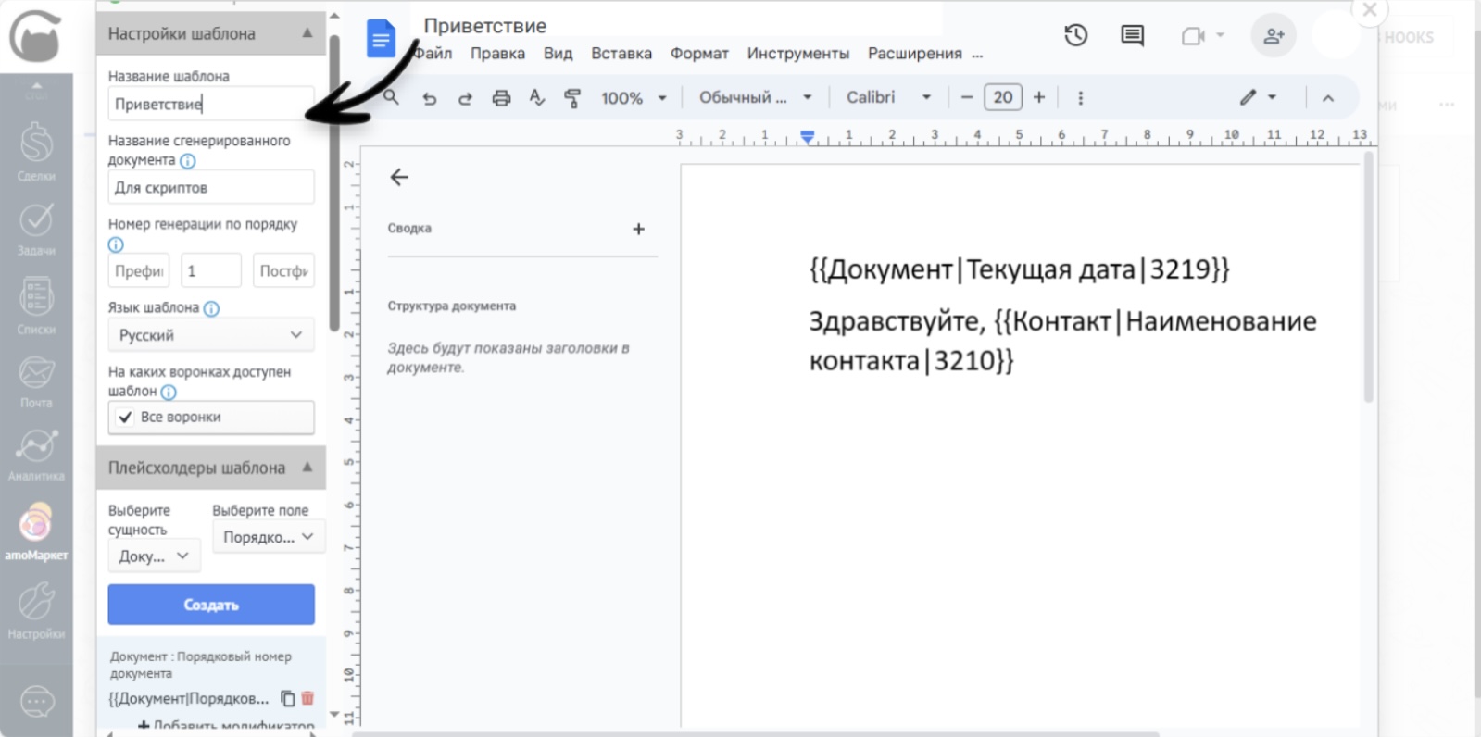Click the blue Создать button
This screenshot has width=1481, height=737.
[x=211, y=605]
